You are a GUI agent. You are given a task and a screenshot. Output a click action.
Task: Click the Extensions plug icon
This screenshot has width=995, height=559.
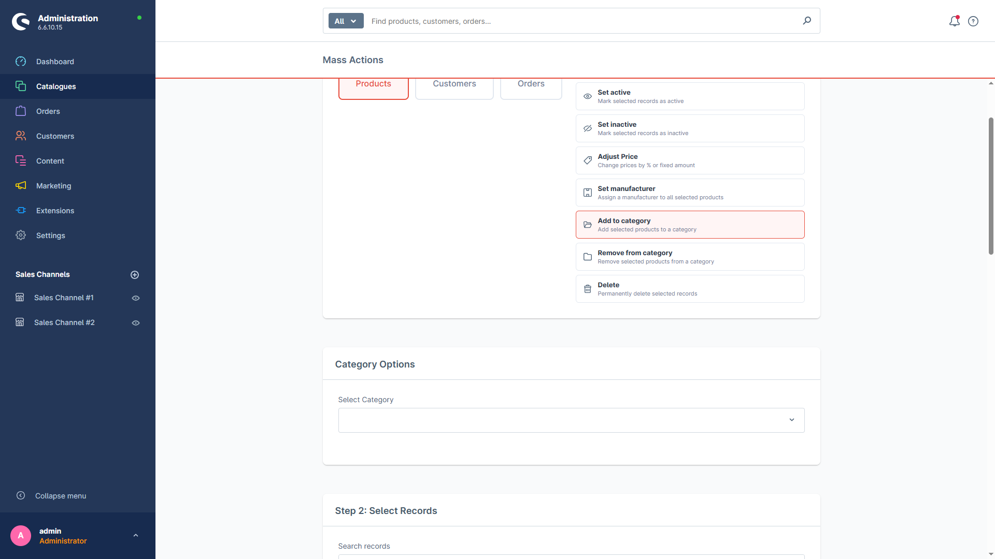click(x=21, y=211)
